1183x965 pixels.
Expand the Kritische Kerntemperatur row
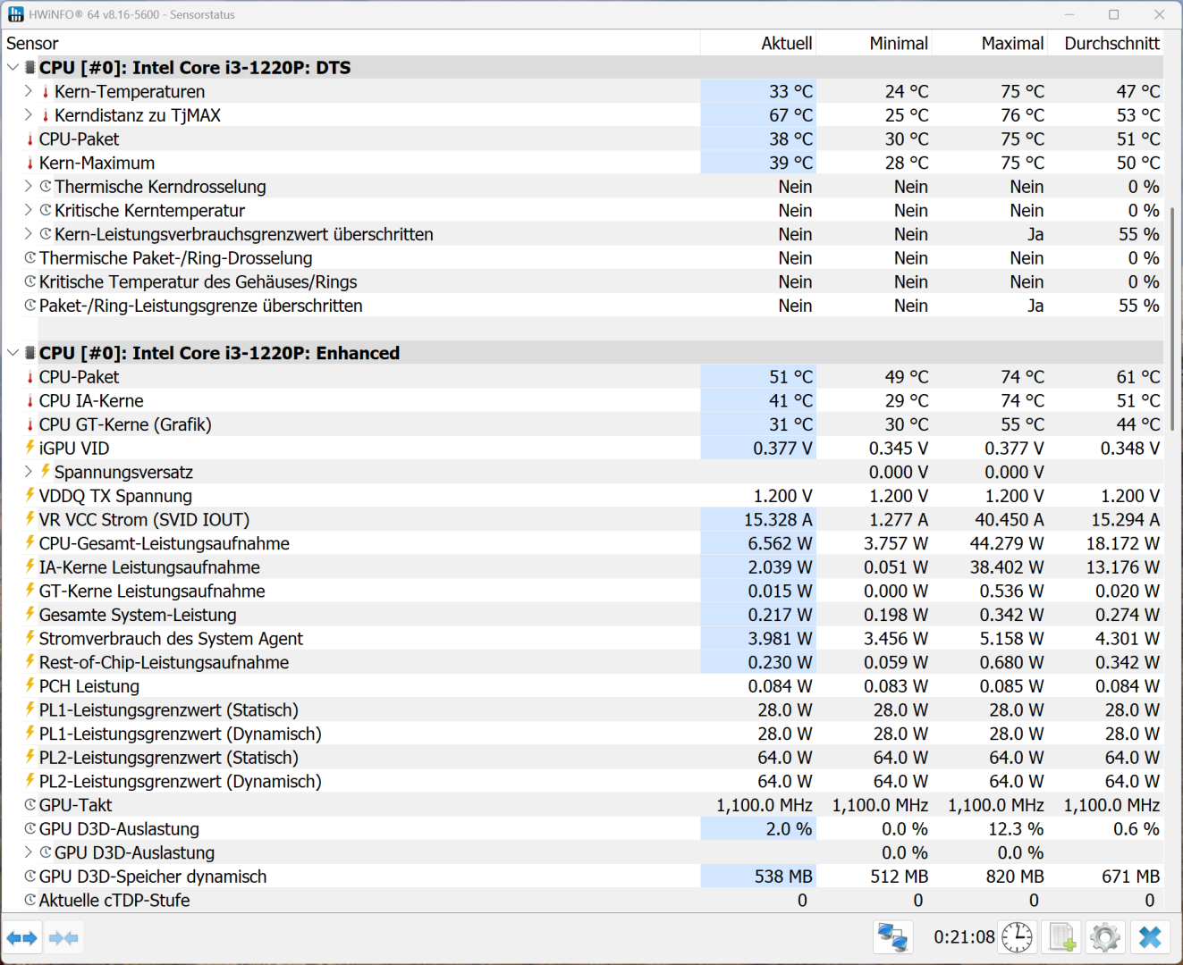coord(29,210)
